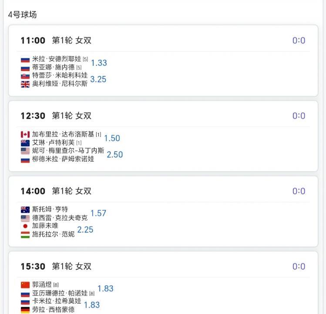Pick the 2.50 odds in the 12:30 match
This screenshot has height=314, width=326.
(x=114, y=155)
